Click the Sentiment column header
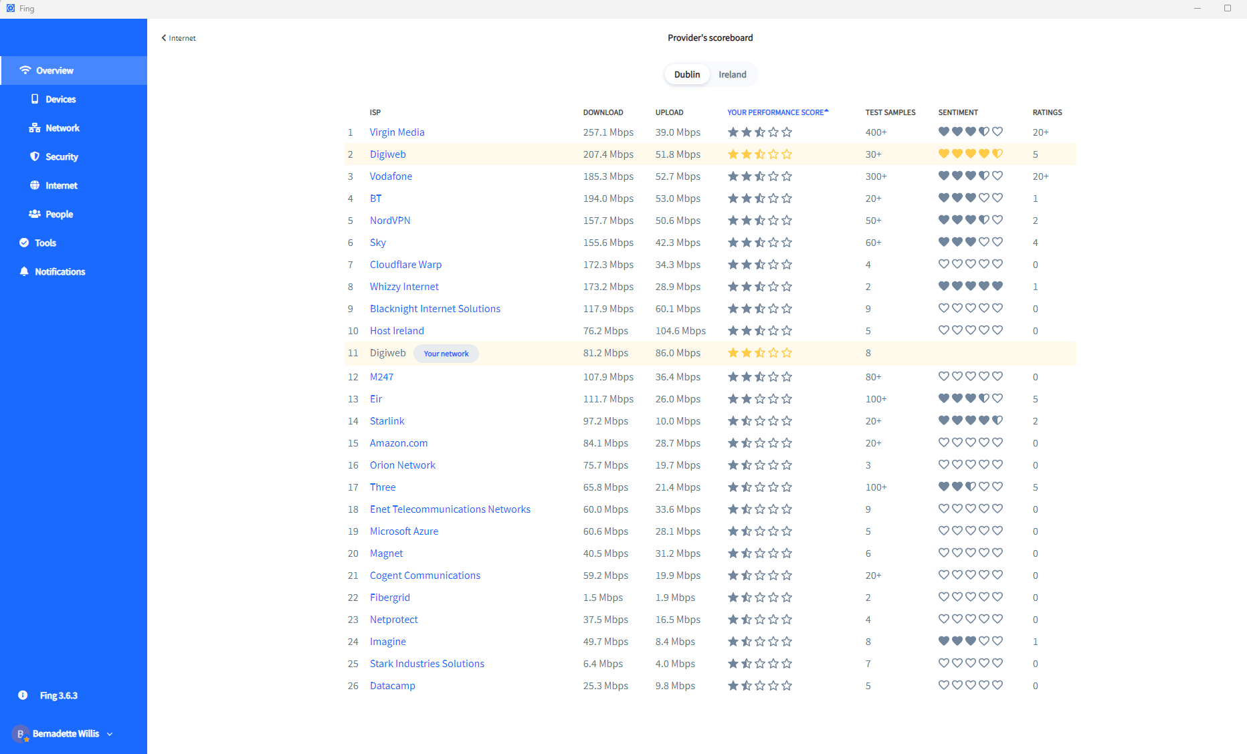Screen dimensions: 1247x754 [x=958, y=112]
